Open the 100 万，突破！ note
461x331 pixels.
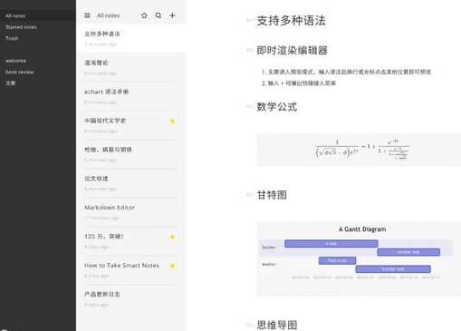pos(130,241)
